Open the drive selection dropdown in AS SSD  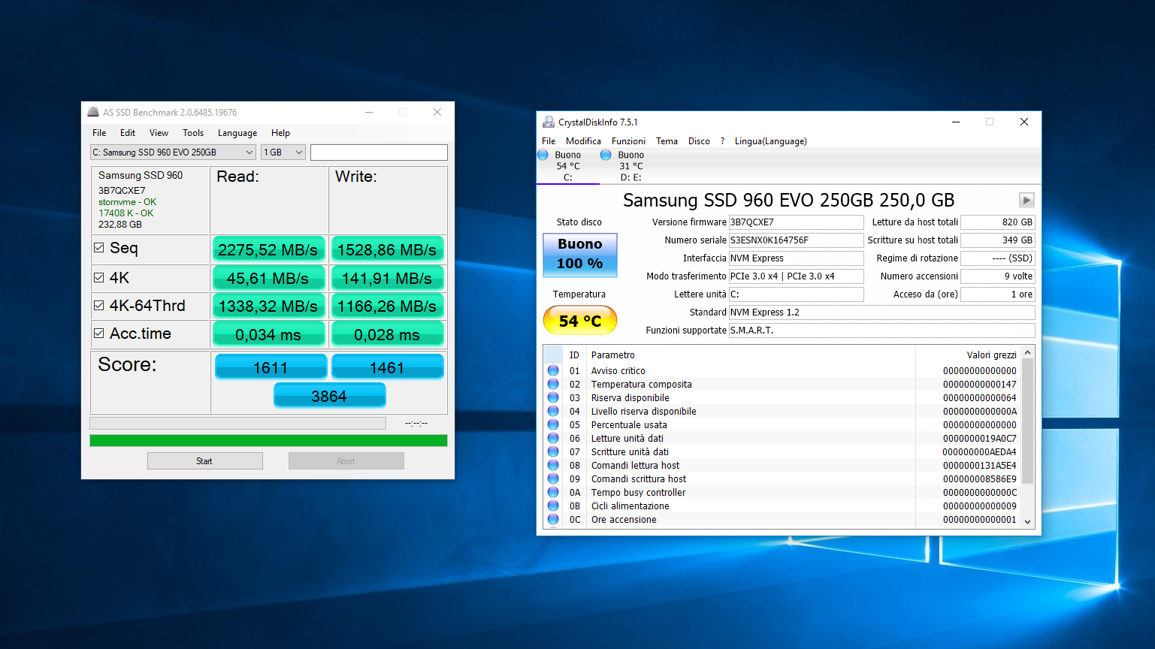tap(173, 152)
